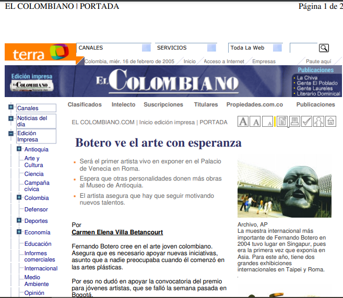
Task: Click the copy document icon
Action: pos(282,122)
